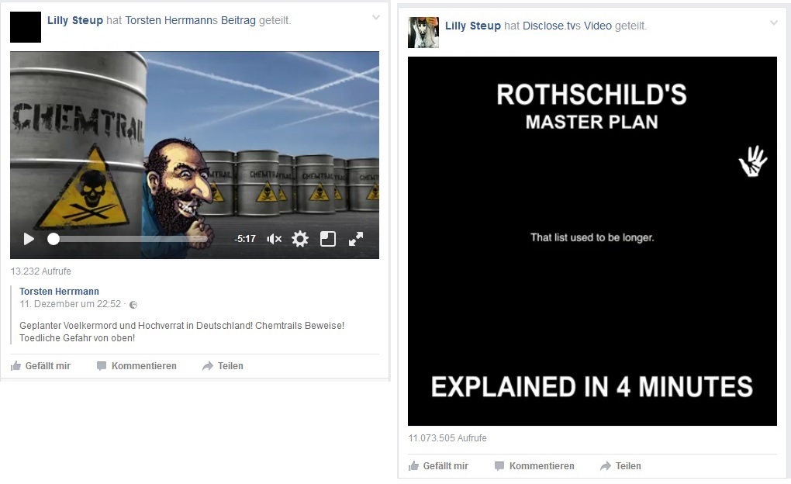Click the profile thumbnail in right post
The height and width of the screenshot is (484, 791).
coord(423,33)
